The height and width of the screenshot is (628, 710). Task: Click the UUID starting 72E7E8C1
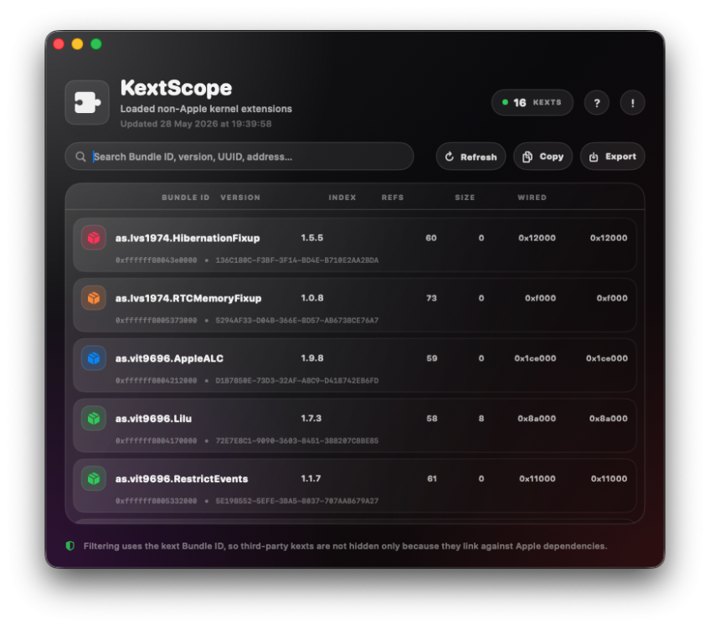pos(297,441)
